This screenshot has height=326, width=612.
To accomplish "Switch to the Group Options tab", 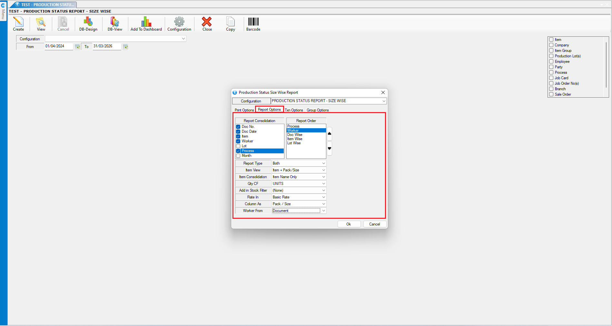I will (x=318, y=110).
